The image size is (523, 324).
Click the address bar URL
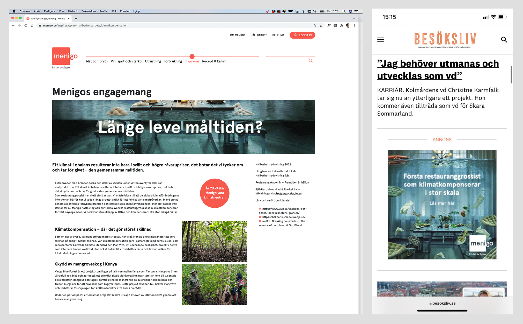click(85, 25)
